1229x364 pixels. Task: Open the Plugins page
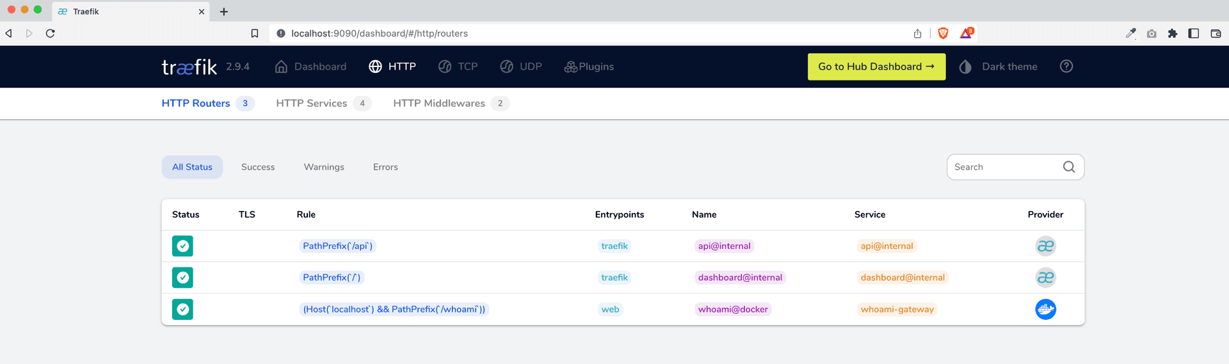589,67
